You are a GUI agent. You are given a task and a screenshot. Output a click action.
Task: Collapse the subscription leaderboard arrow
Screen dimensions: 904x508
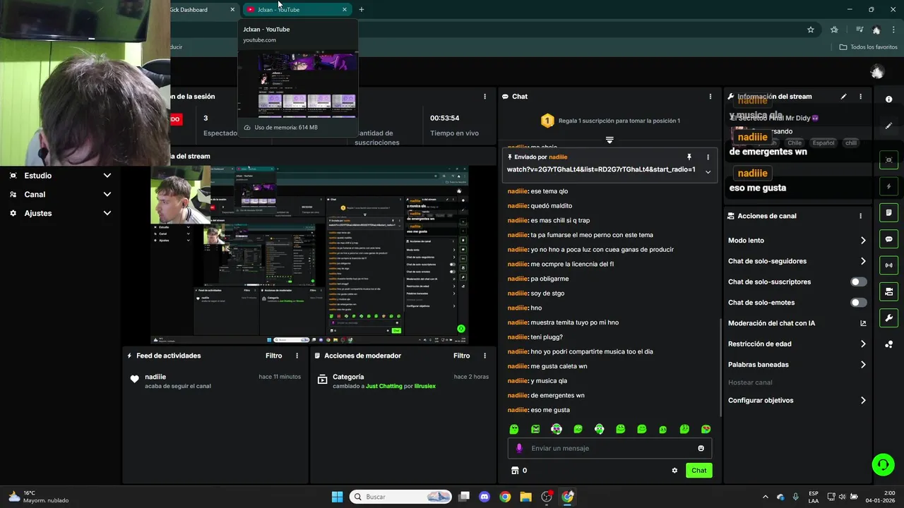(x=609, y=140)
